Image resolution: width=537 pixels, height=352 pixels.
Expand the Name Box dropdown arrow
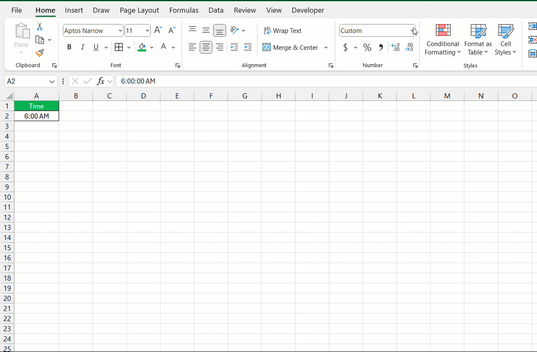pyautogui.click(x=52, y=81)
